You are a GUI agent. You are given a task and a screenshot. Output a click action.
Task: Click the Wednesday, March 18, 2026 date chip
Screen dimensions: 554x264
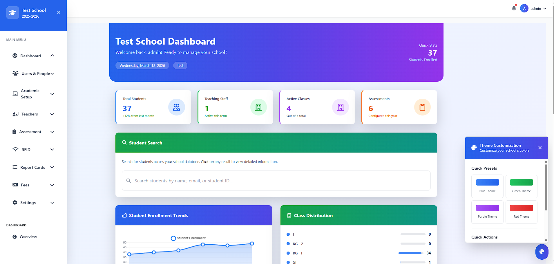tap(142, 65)
